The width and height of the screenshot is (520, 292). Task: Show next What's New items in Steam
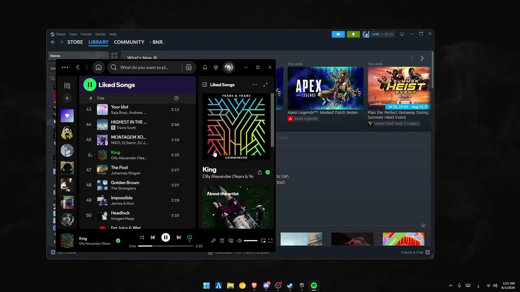click(x=422, y=58)
